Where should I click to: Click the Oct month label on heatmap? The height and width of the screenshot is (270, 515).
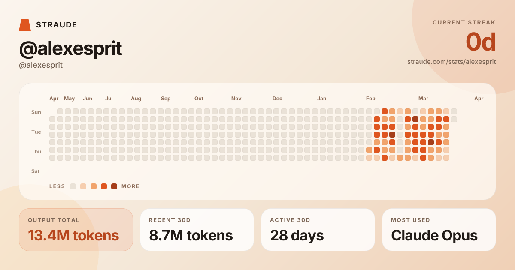tap(199, 99)
